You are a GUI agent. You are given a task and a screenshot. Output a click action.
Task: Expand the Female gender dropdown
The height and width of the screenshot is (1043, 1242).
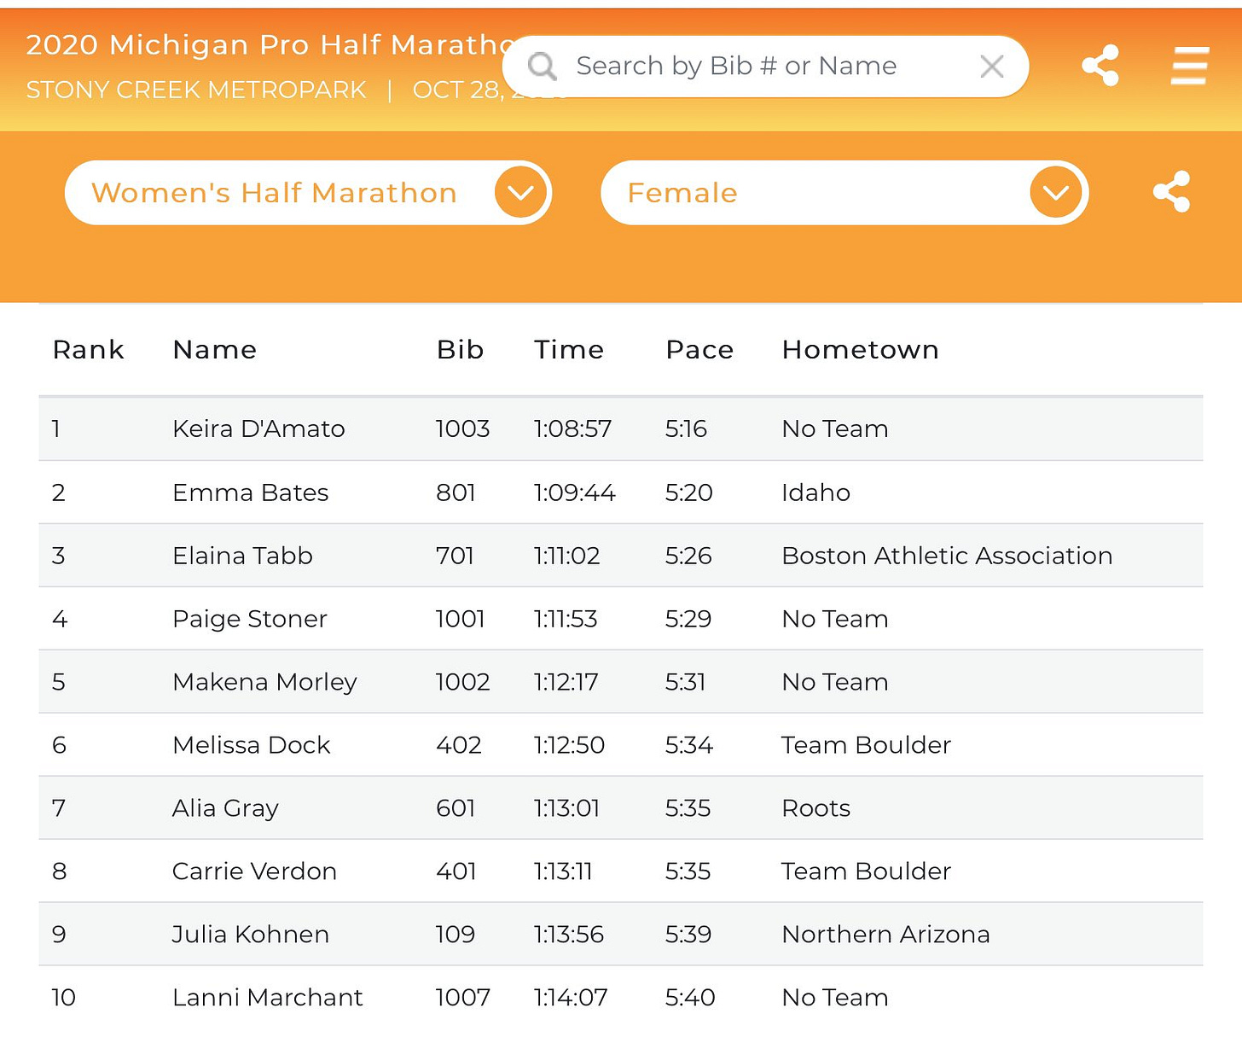coord(844,193)
